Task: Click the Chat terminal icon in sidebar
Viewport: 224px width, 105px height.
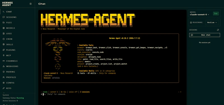Action: tap(4, 12)
